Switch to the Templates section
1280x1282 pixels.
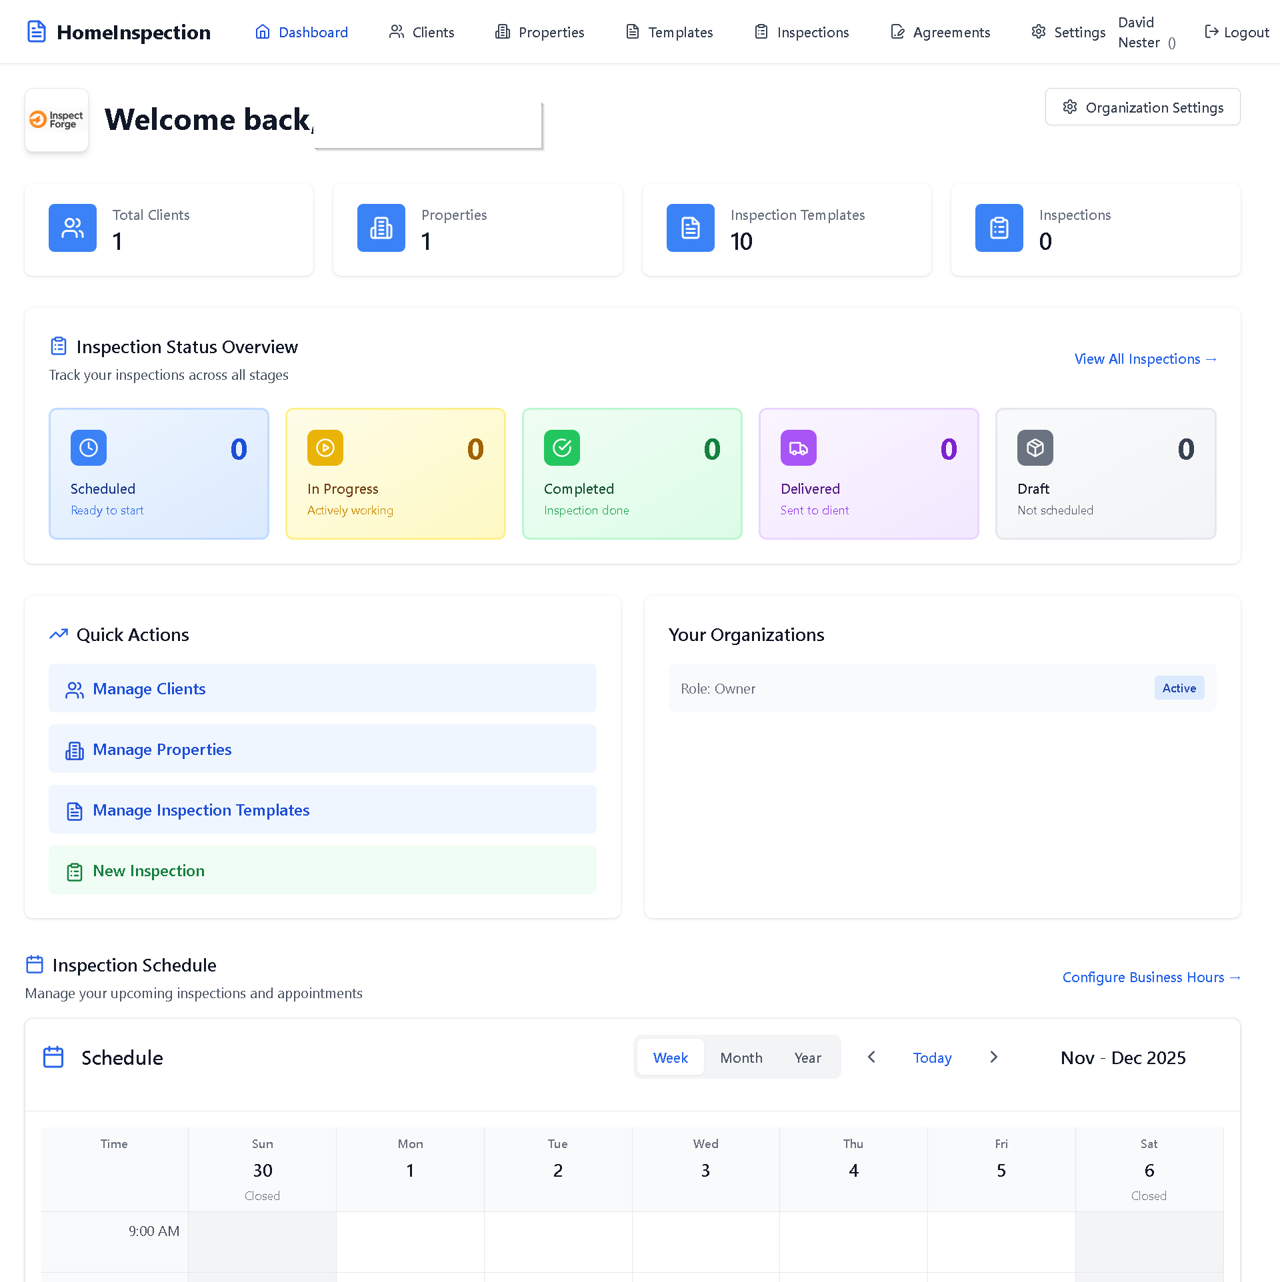pyautogui.click(x=669, y=31)
